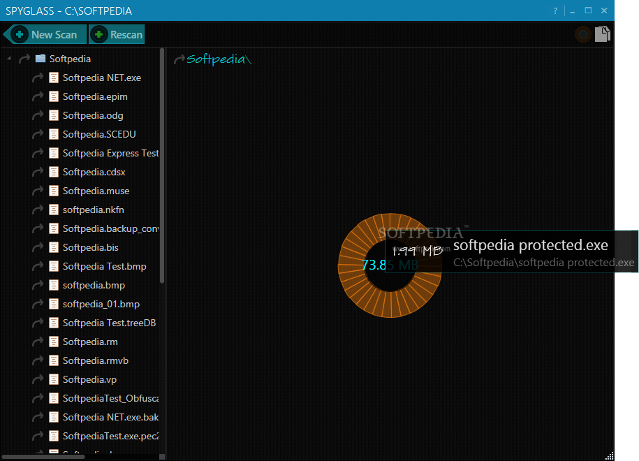This screenshot has height=461, width=639.
Task: Select Softpedia NET.exe in the tree
Action: click(102, 78)
